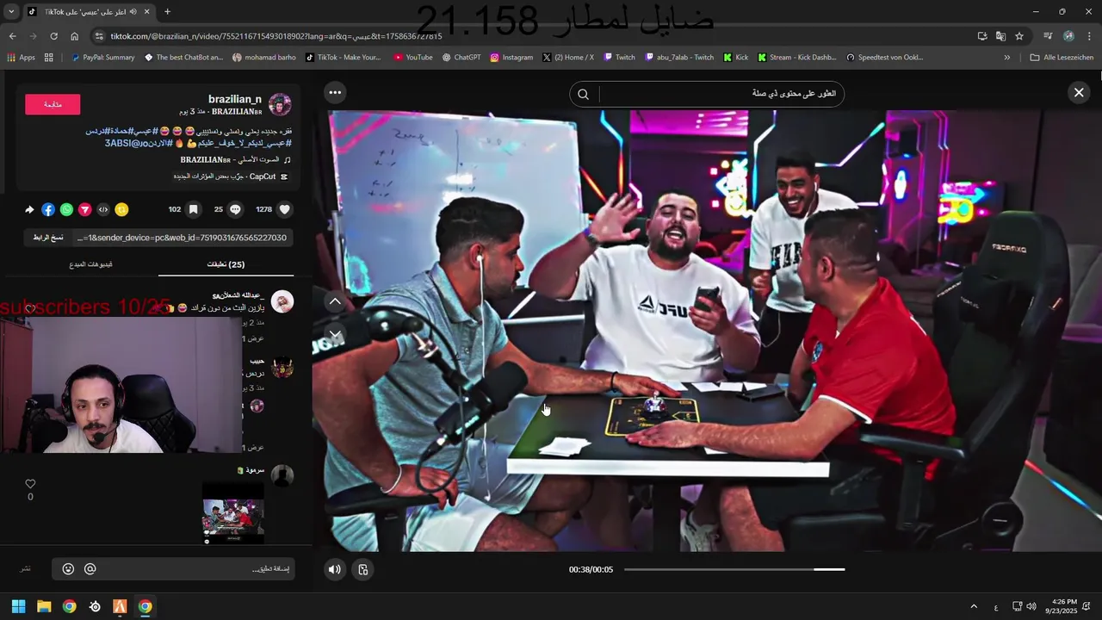The image size is (1102, 620).
Task: Click the translate page icon in the address bar
Action: point(1000,36)
